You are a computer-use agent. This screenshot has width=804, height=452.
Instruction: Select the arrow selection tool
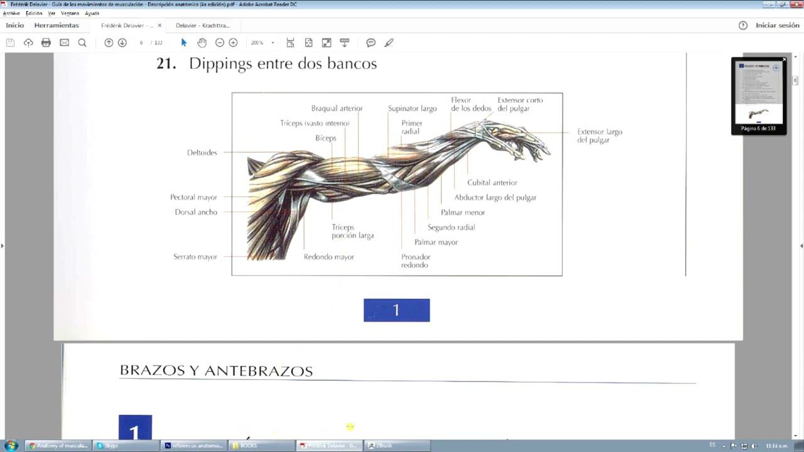point(184,43)
